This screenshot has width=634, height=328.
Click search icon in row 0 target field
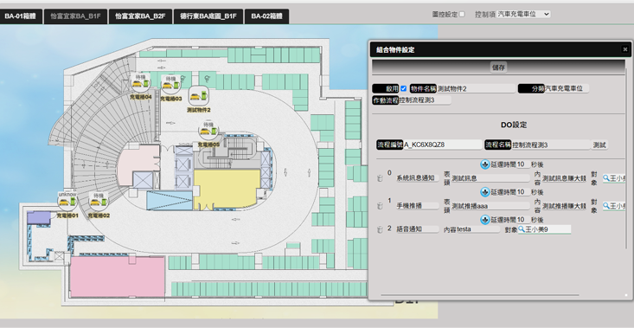[x=606, y=178]
